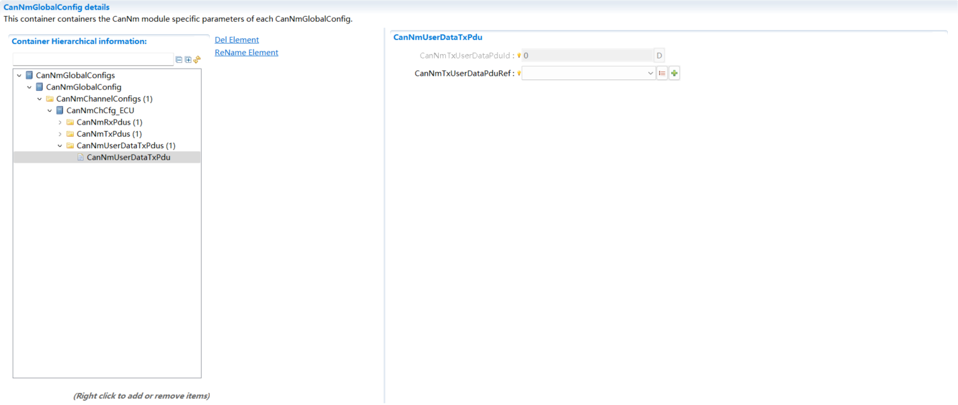
Task: Expand the CanNmTxPdus folder
Action: [60, 134]
